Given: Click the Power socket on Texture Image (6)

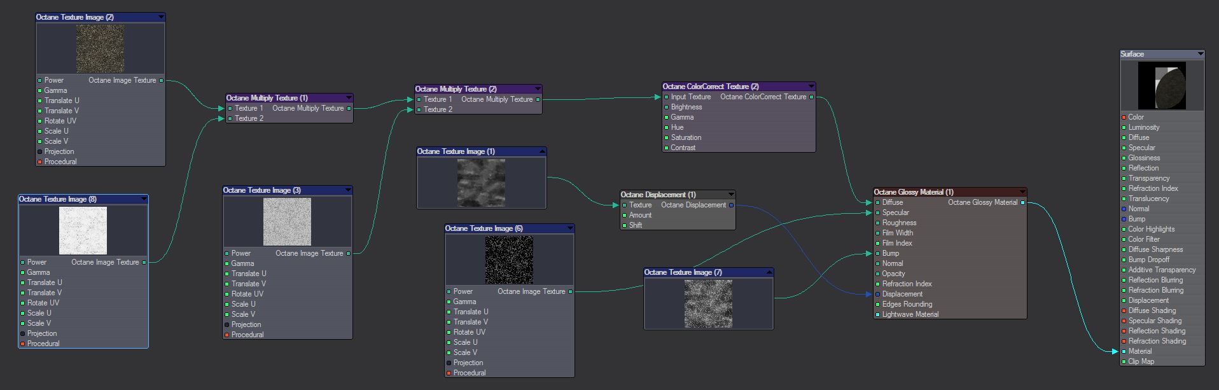Looking at the screenshot, I should click(449, 291).
